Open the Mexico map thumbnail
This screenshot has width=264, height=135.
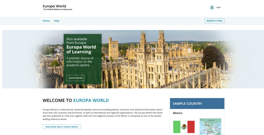[x=210, y=127]
